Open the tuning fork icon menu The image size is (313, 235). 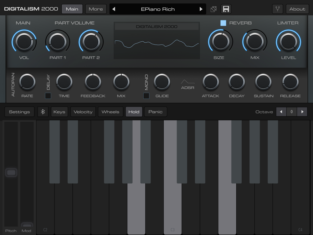pos(277,9)
